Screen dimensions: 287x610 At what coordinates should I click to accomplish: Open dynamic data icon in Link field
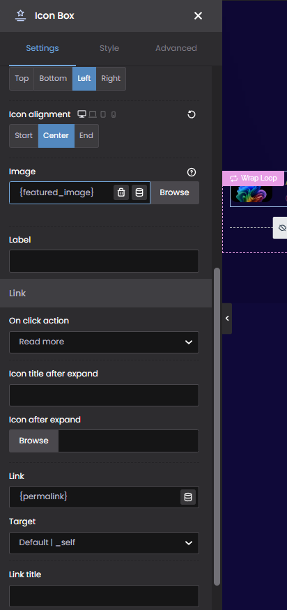point(188,497)
